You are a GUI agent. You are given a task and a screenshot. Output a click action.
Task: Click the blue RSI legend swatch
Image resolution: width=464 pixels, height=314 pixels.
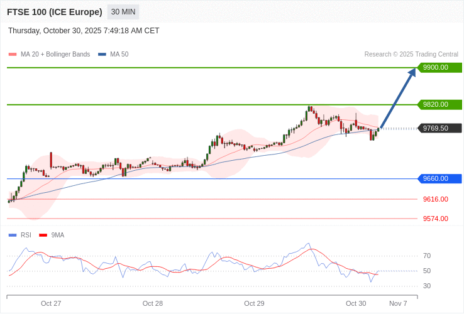pyautogui.click(x=13, y=235)
